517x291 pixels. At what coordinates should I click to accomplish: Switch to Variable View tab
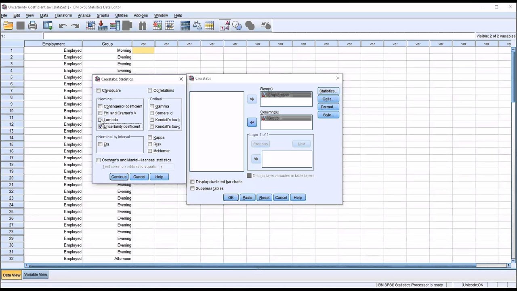[36, 275]
